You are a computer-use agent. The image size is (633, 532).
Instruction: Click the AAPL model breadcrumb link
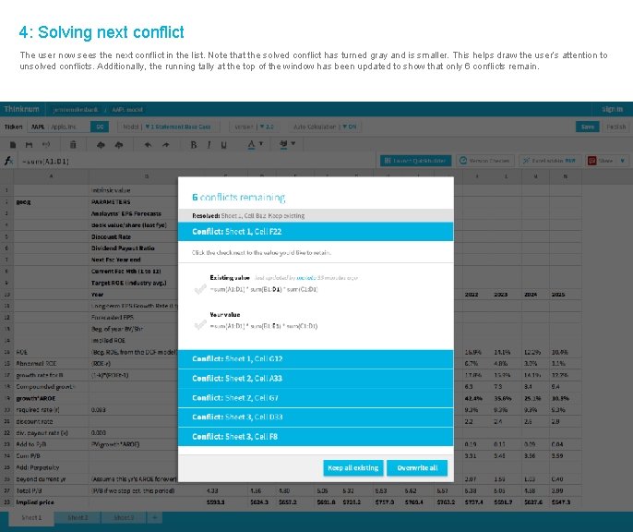point(127,110)
